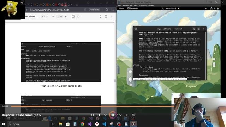
Task: Open Visual Studio from the taskbar
Action: click(x=90, y=124)
